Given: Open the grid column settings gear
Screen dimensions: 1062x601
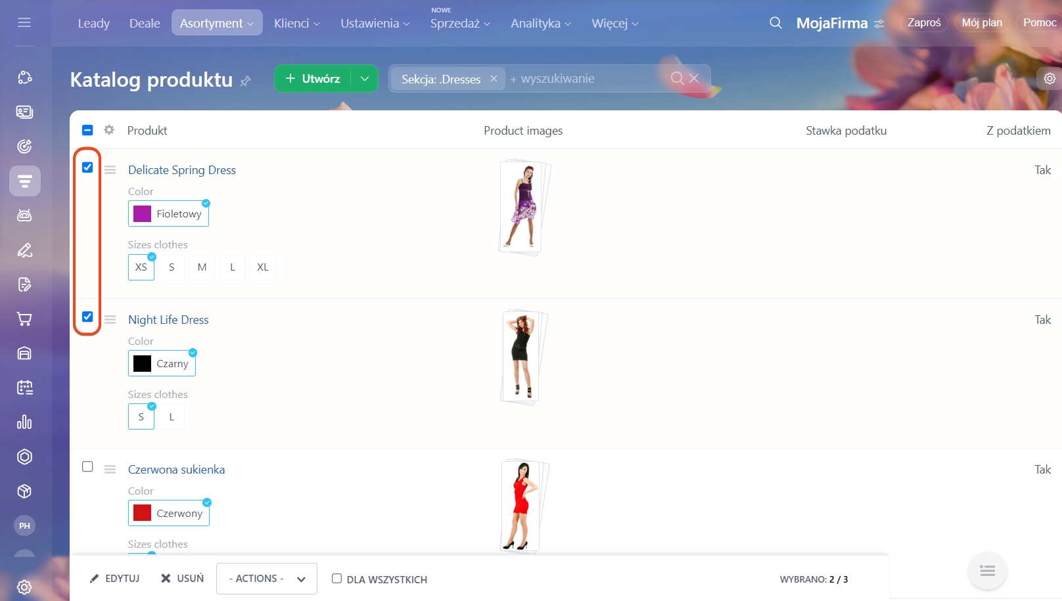Looking at the screenshot, I should coord(109,130).
